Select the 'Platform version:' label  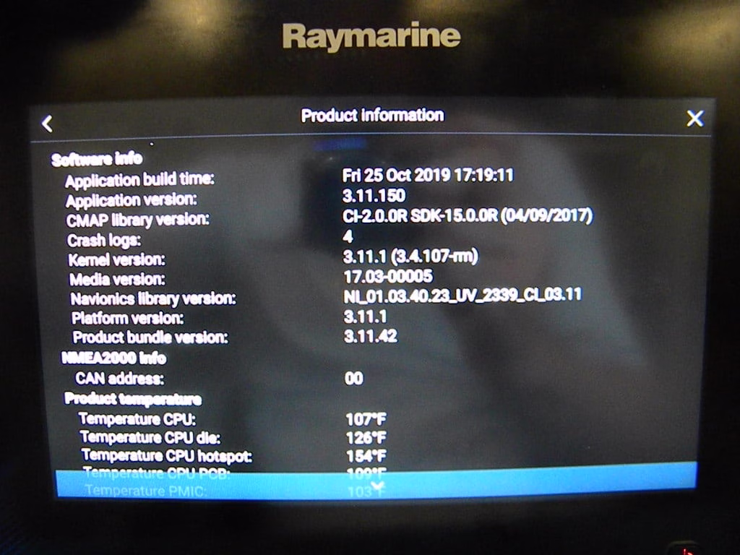pos(127,318)
